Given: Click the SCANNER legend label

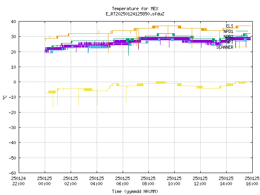Looking at the screenshot, I should coord(225,47).
